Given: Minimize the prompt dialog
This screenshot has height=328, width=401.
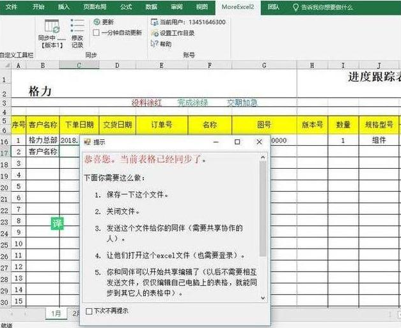Looking at the screenshot, I should tap(216, 142).
